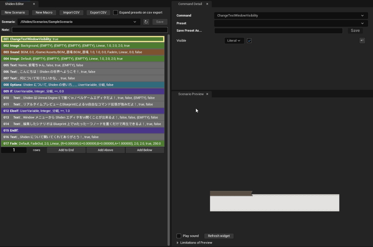Close the Shiden Editor tab

(x=34, y=4)
